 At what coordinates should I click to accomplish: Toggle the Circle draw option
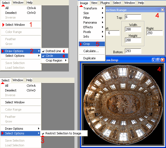(49, 56)
